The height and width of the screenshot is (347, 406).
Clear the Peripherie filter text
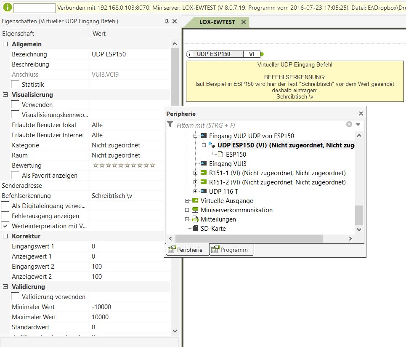[x=349, y=125]
